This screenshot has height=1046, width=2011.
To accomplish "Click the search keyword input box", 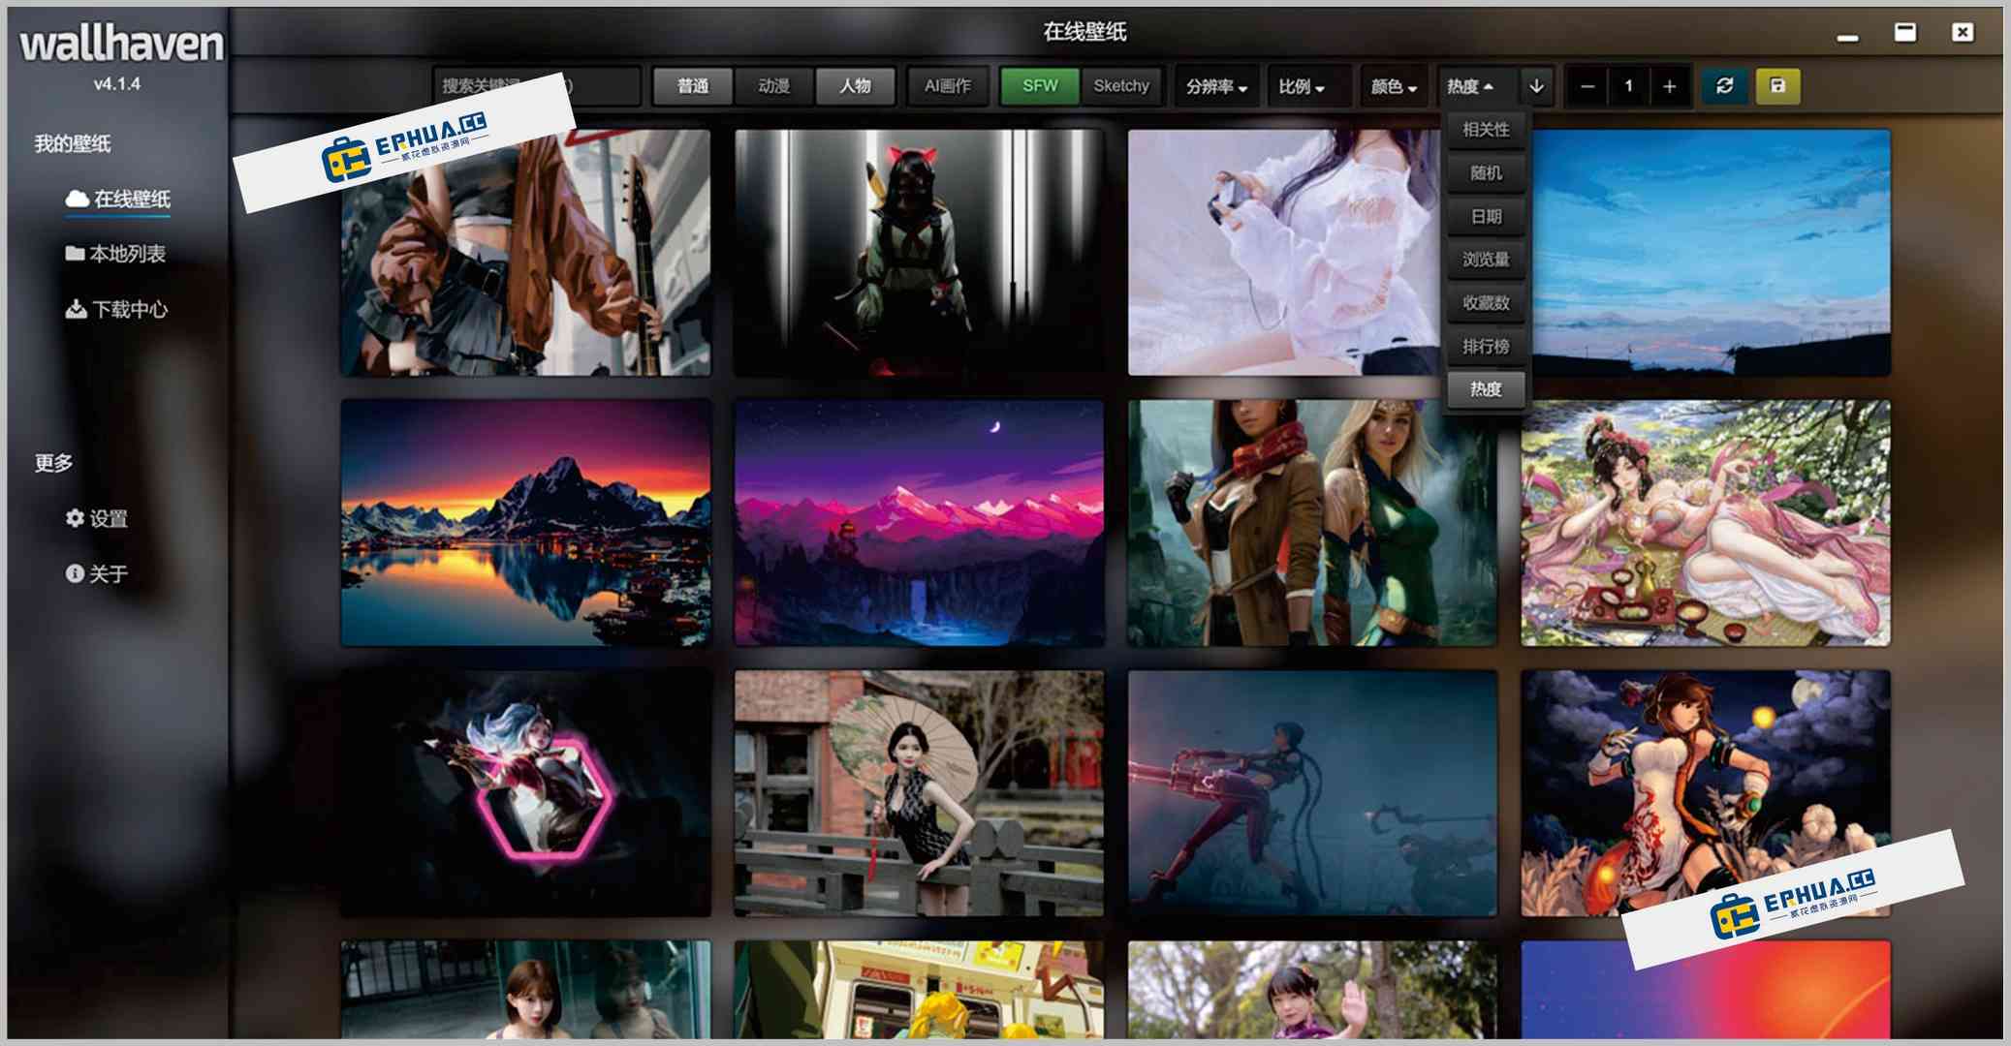I will [x=537, y=86].
